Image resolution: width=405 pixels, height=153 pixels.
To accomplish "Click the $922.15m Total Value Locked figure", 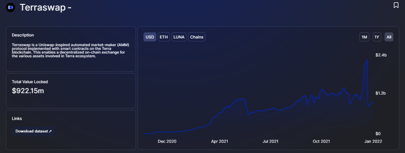I will click(28, 91).
